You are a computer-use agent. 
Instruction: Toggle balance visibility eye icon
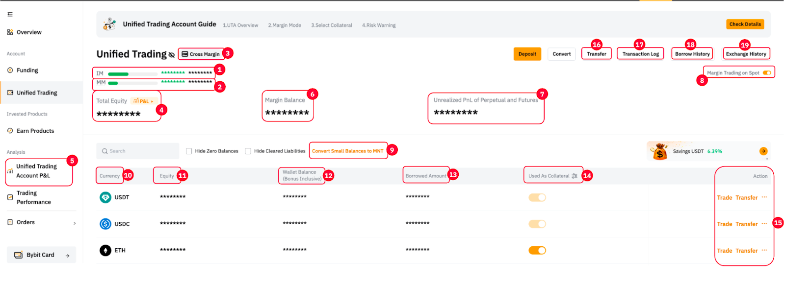point(172,55)
